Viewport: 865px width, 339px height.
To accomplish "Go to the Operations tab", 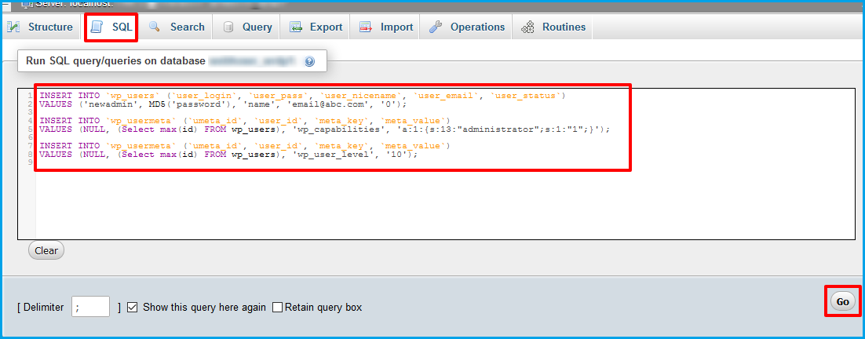I will 477,27.
